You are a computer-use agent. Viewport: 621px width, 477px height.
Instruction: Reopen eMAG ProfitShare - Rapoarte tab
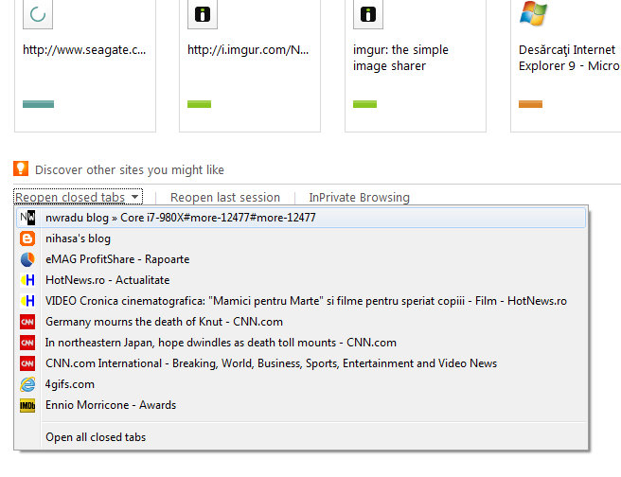click(x=301, y=259)
